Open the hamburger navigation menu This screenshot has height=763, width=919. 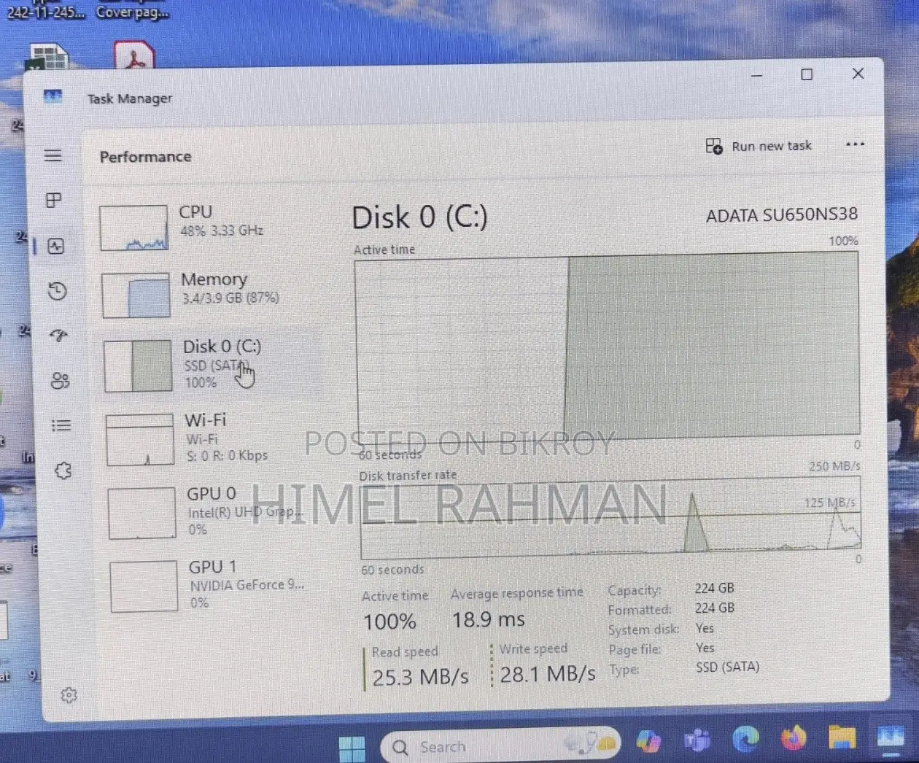[x=53, y=155]
